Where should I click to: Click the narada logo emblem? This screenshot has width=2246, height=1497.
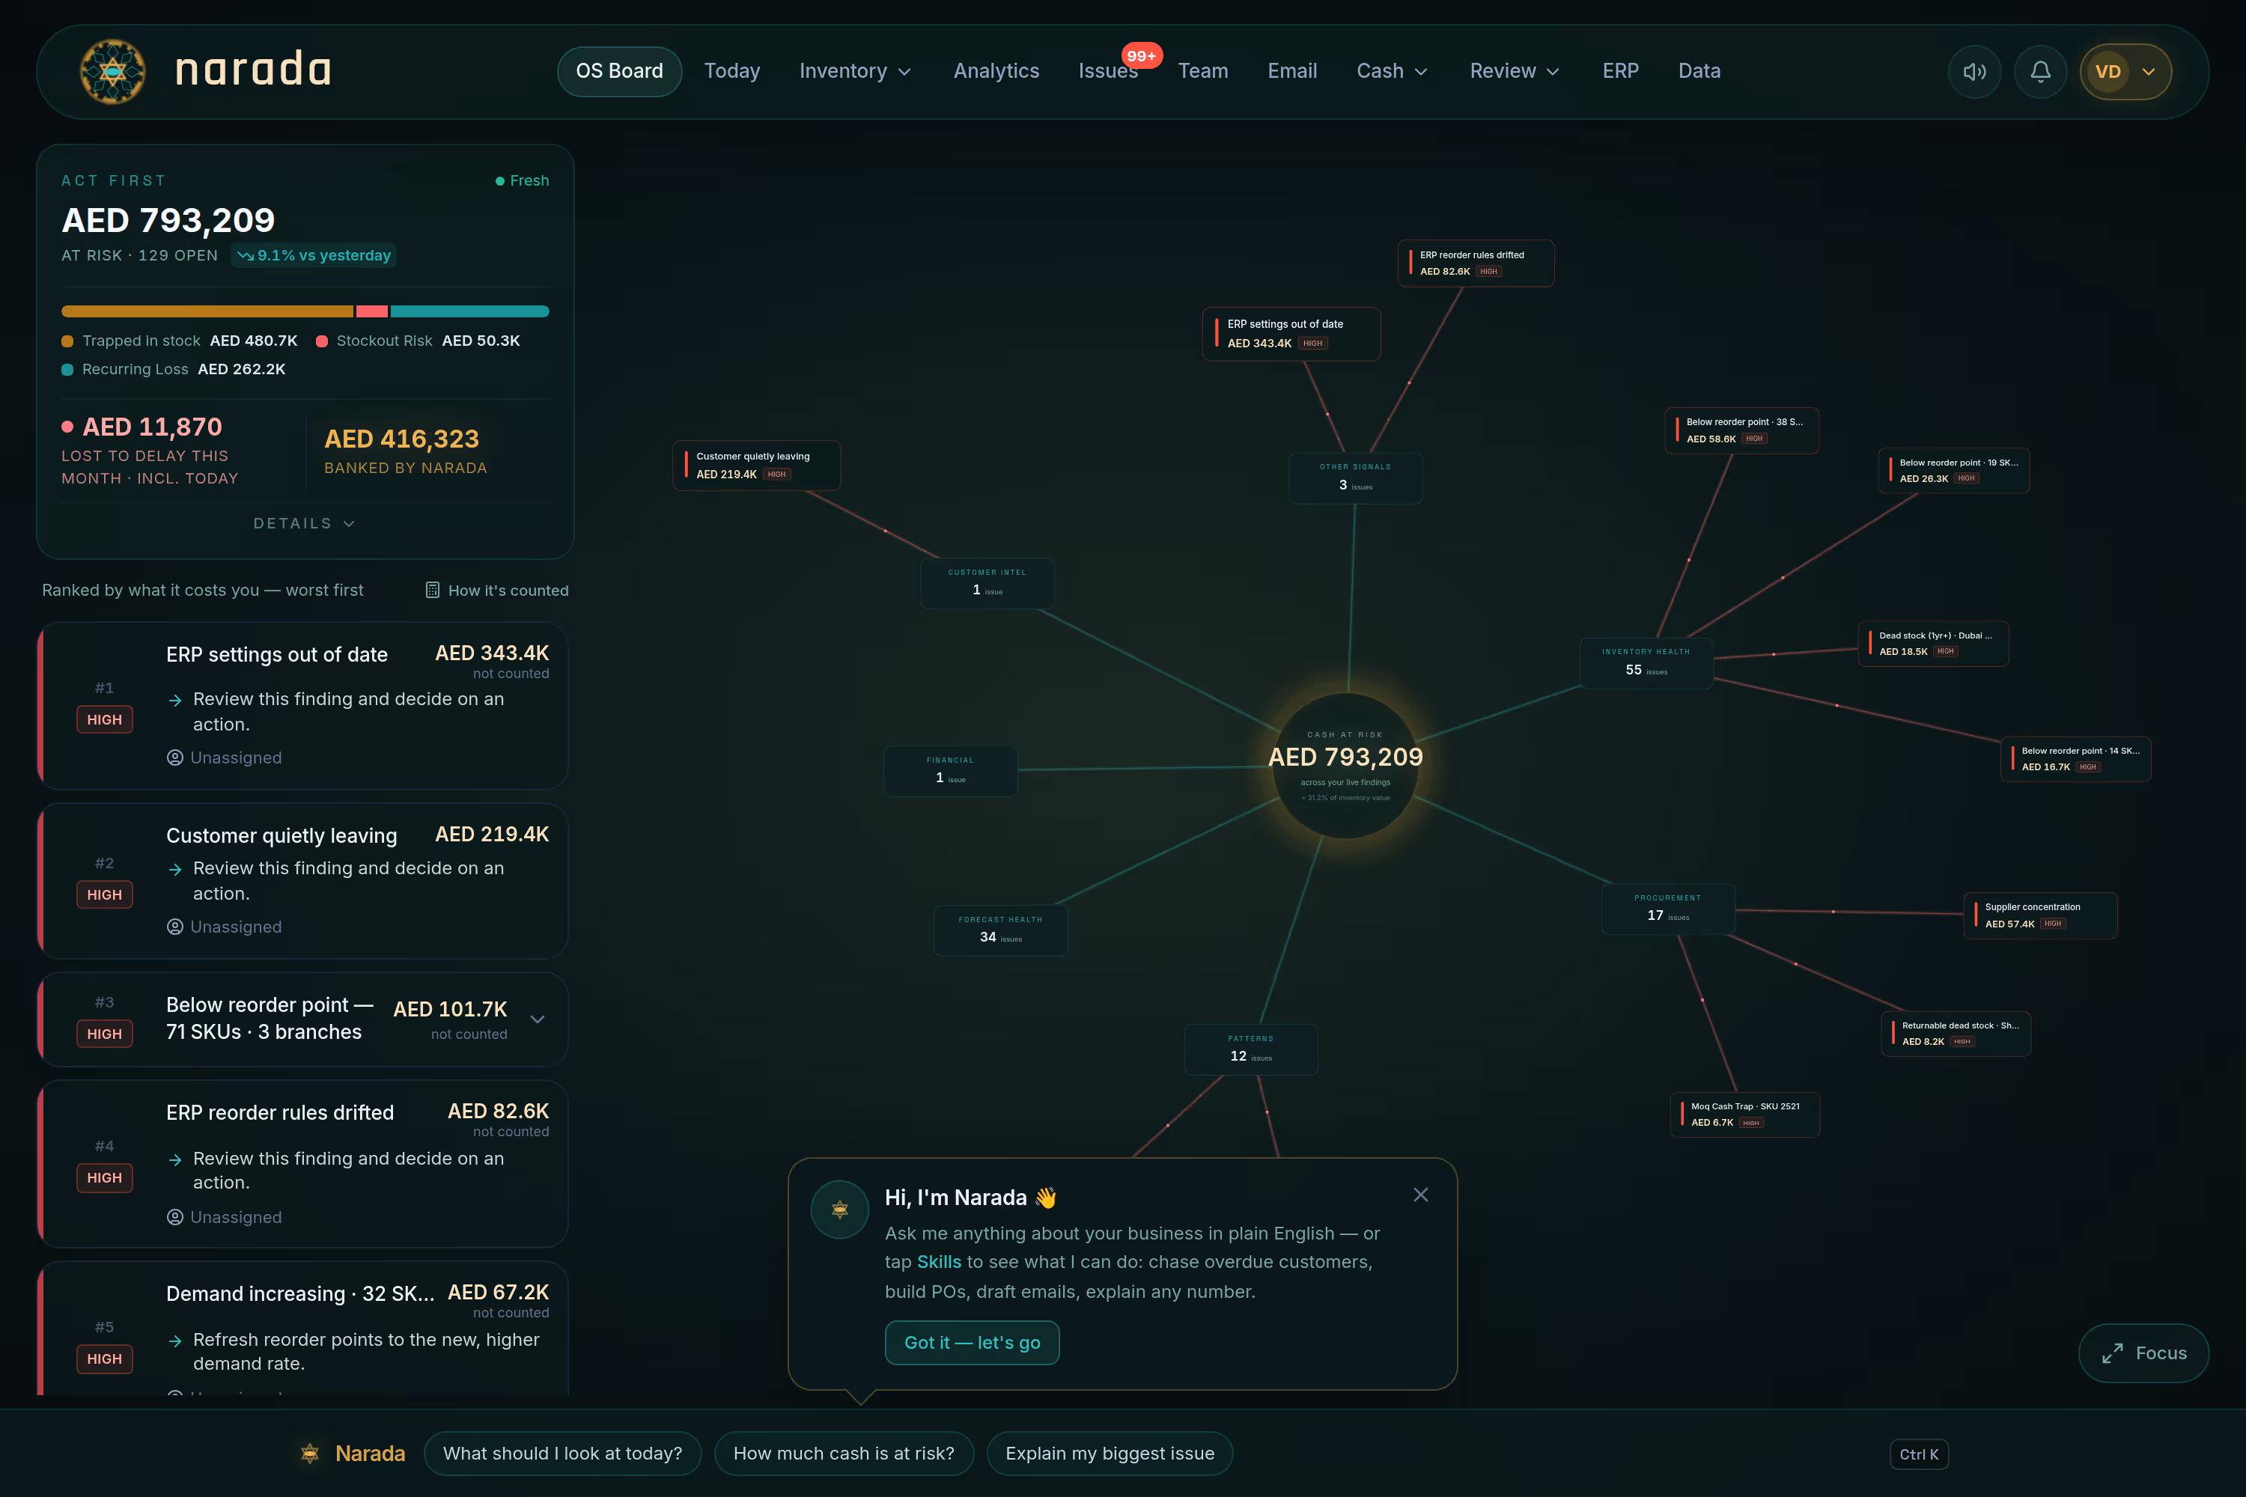(113, 70)
